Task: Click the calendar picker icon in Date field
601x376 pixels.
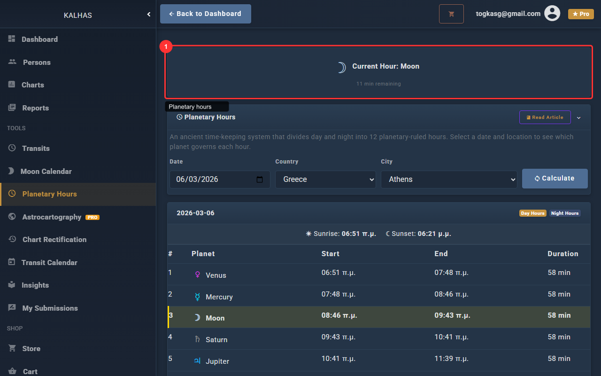Action: pyautogui.click(x=260, y=180)
